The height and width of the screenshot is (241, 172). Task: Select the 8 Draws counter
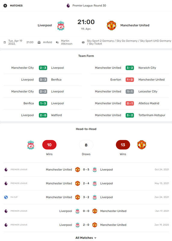tap(86, 145)
